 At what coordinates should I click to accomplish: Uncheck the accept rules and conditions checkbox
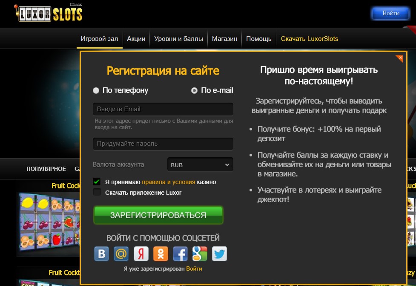click(97, 182)
